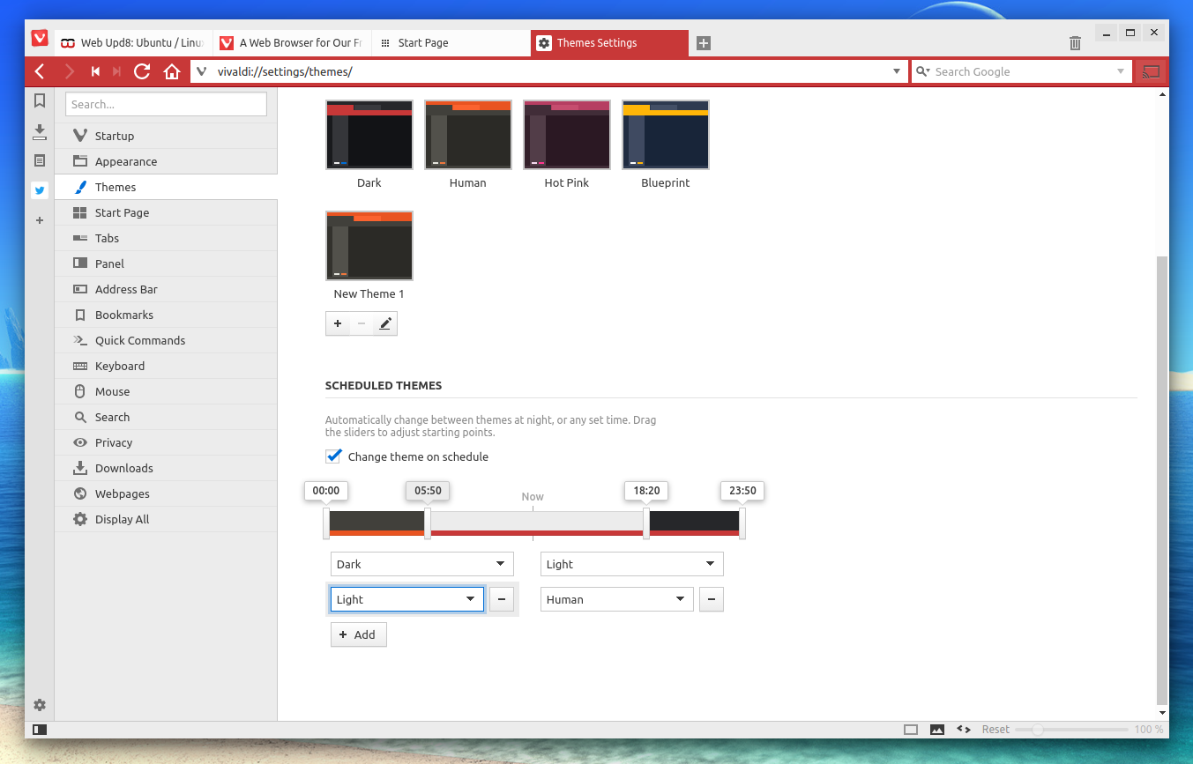The height and width of the screenshot is (764, 1193).
Task: Open a new tab with plus icon
Action: [x=703, y=43]
